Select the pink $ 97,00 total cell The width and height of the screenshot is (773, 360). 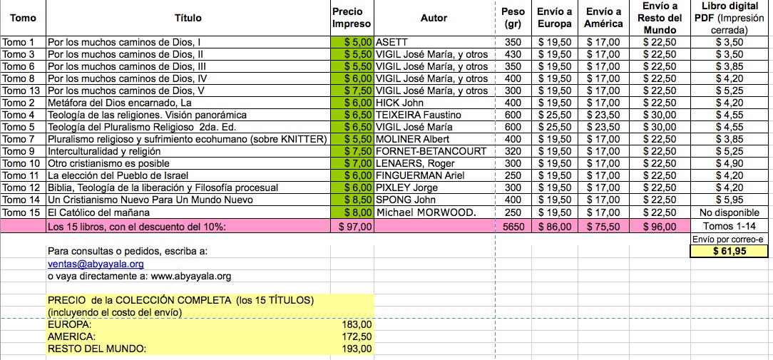click(353, 227)
